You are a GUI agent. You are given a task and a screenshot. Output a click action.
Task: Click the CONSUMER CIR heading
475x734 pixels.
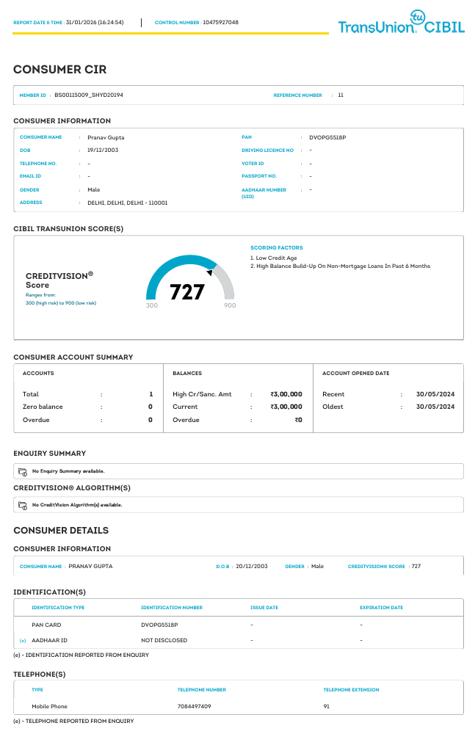[x=60, y=69]
